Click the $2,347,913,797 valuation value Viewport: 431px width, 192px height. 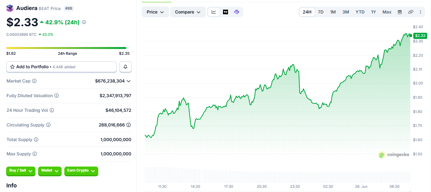coord(116,96)
